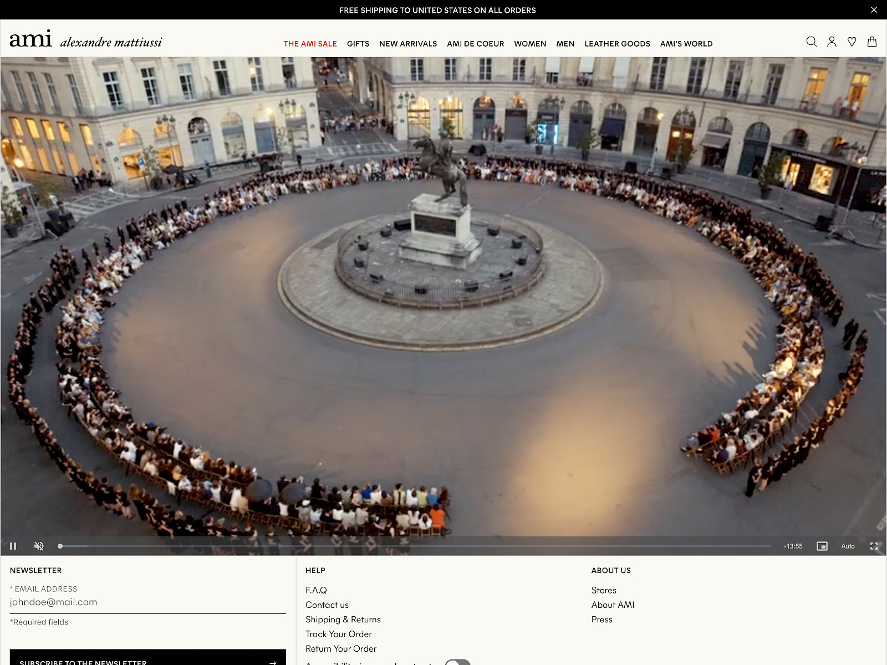
Task: Click Subscribe to the Newsletter button
Action: click(x=147, y=660)
